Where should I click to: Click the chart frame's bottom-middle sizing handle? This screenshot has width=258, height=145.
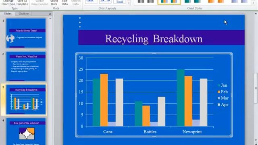(x=154, y=137)
